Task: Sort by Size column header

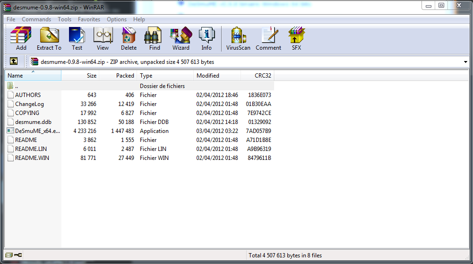Action: (80, 76)
